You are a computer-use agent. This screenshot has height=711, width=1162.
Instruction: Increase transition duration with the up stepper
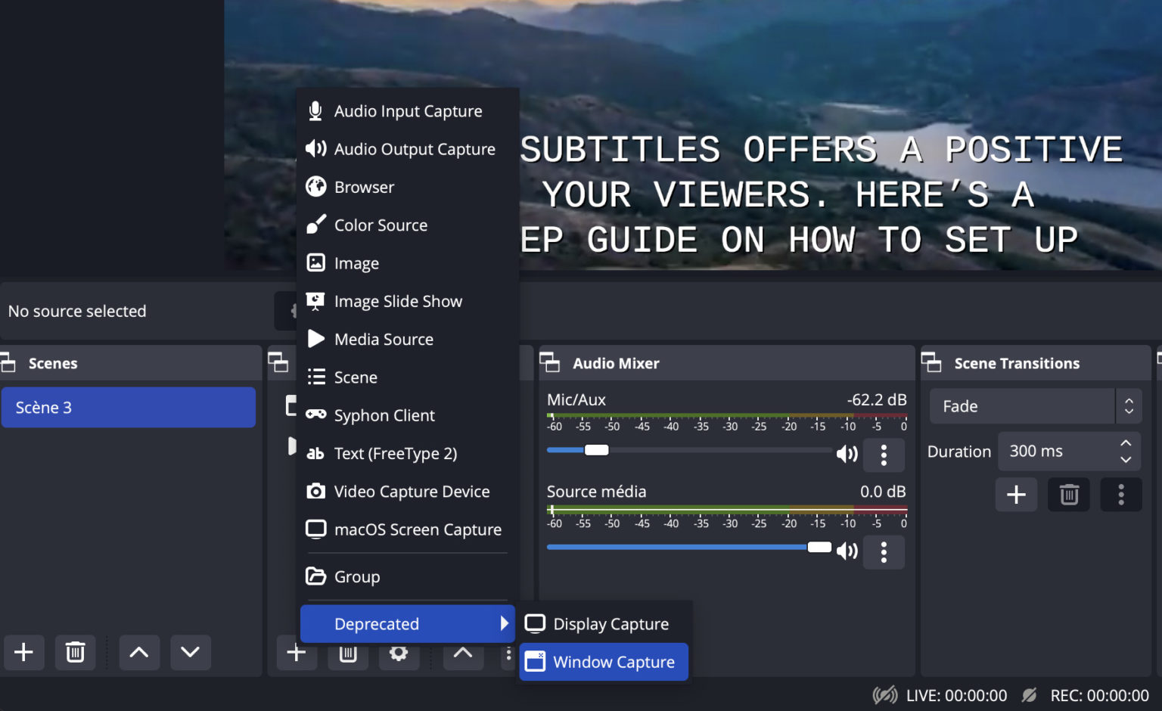point(1125,442)
